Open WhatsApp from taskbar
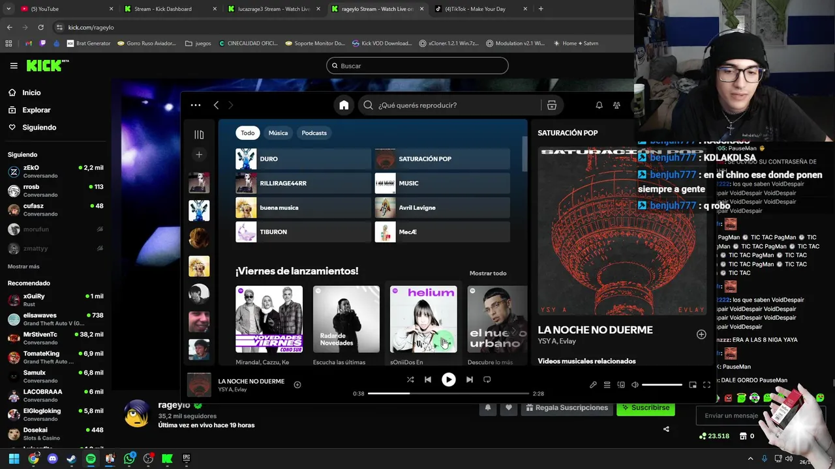The image size is (835, 469). tap(129, 459)
